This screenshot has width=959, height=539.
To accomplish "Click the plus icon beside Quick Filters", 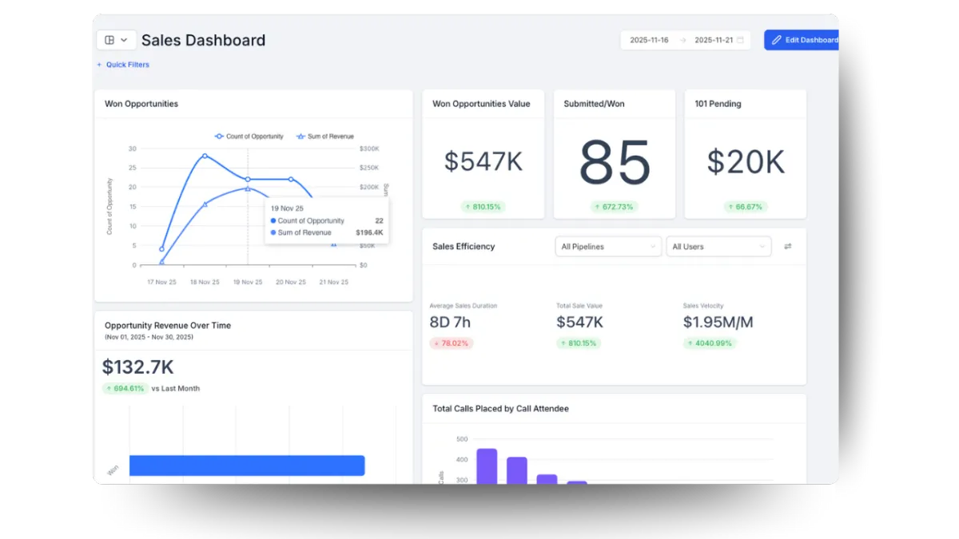I will pyautogui.click(x=100, y=65).
